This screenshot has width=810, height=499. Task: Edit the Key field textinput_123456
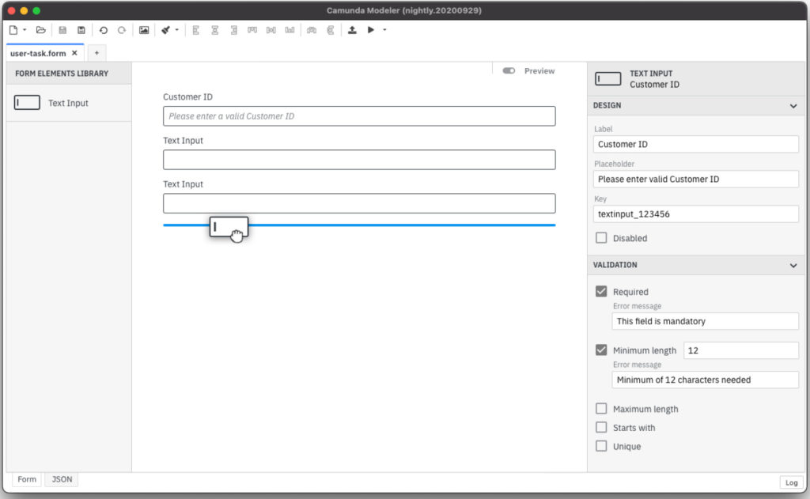[x=695, y=214]
